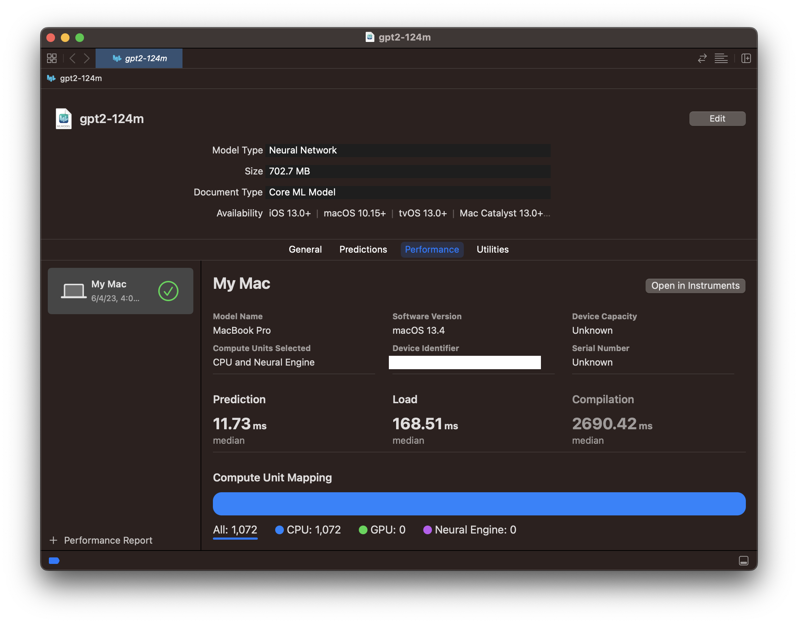Filter mapping by CPU: 1,072
Image resolution: width=798 pixels, height=624 pixels.
(x=308, y=530)
